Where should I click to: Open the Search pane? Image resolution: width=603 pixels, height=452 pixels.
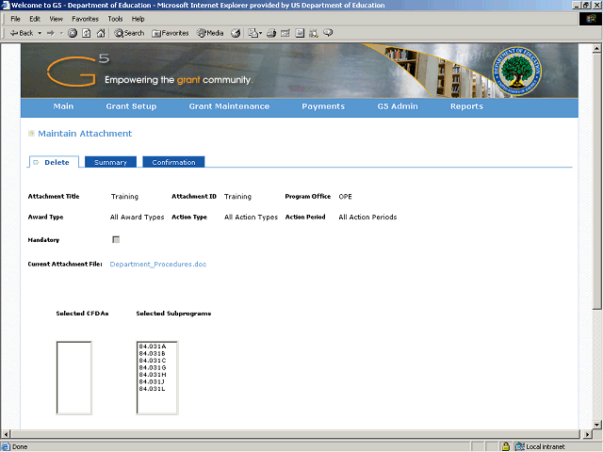[x=129, y=34]
